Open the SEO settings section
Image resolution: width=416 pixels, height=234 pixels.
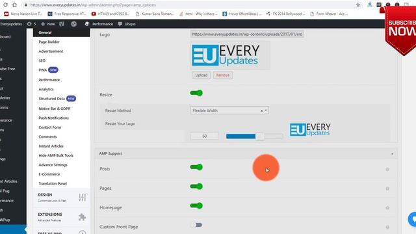coord(42,60)
